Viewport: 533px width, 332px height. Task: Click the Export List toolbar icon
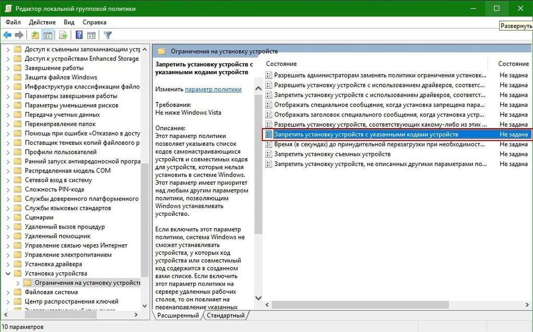[63, 35]
